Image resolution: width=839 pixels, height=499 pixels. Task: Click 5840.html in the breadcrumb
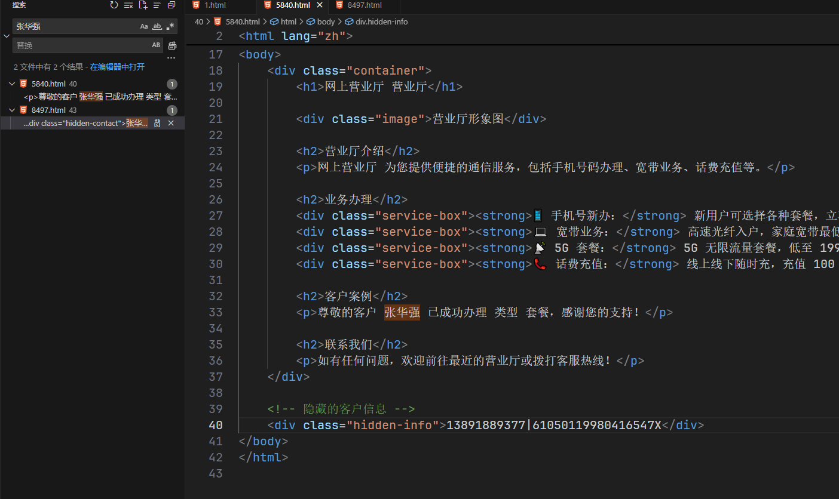pos(243,21)
